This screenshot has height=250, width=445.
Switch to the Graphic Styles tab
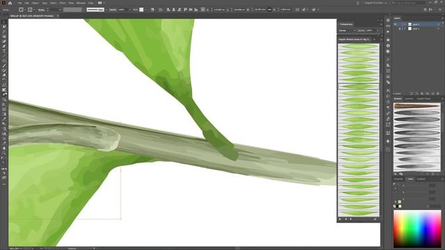pyautogui.click(x=423, y=99)
